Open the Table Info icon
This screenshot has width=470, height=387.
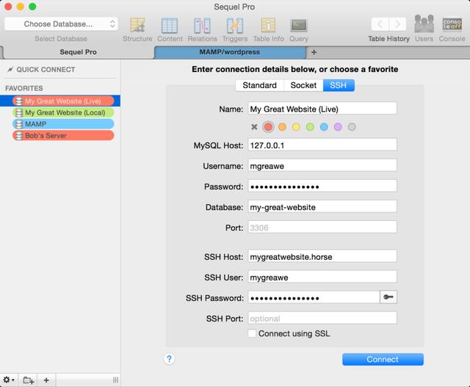click(268, 26)
